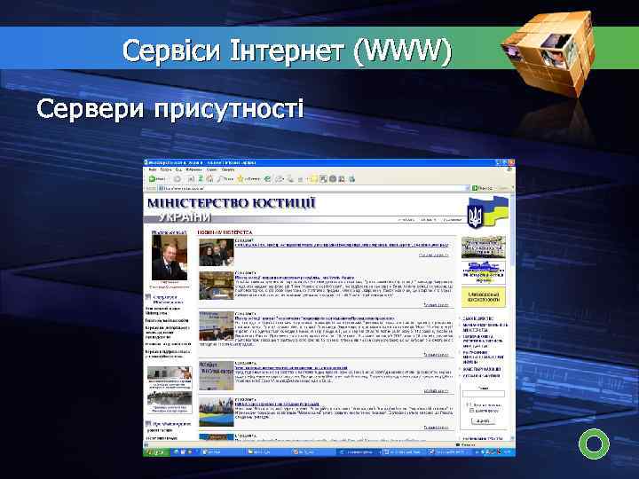This screenshot has width=639, height=479.
Task: Click the green circle button on slide
Action: 594,444
